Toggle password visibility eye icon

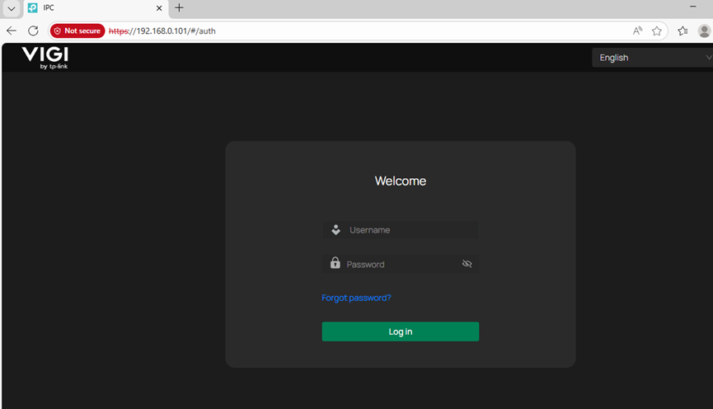[467, 264]
